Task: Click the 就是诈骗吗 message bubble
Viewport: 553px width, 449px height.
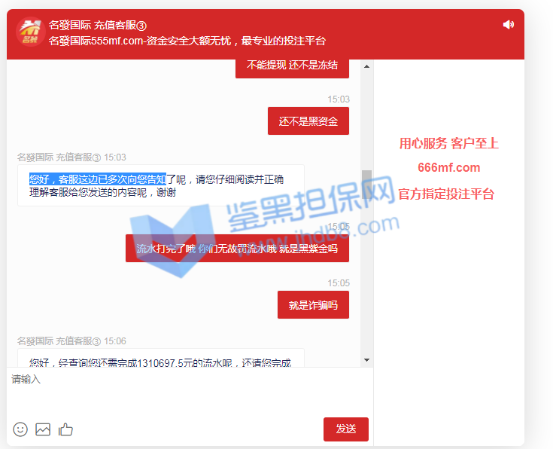Action: 313,305
